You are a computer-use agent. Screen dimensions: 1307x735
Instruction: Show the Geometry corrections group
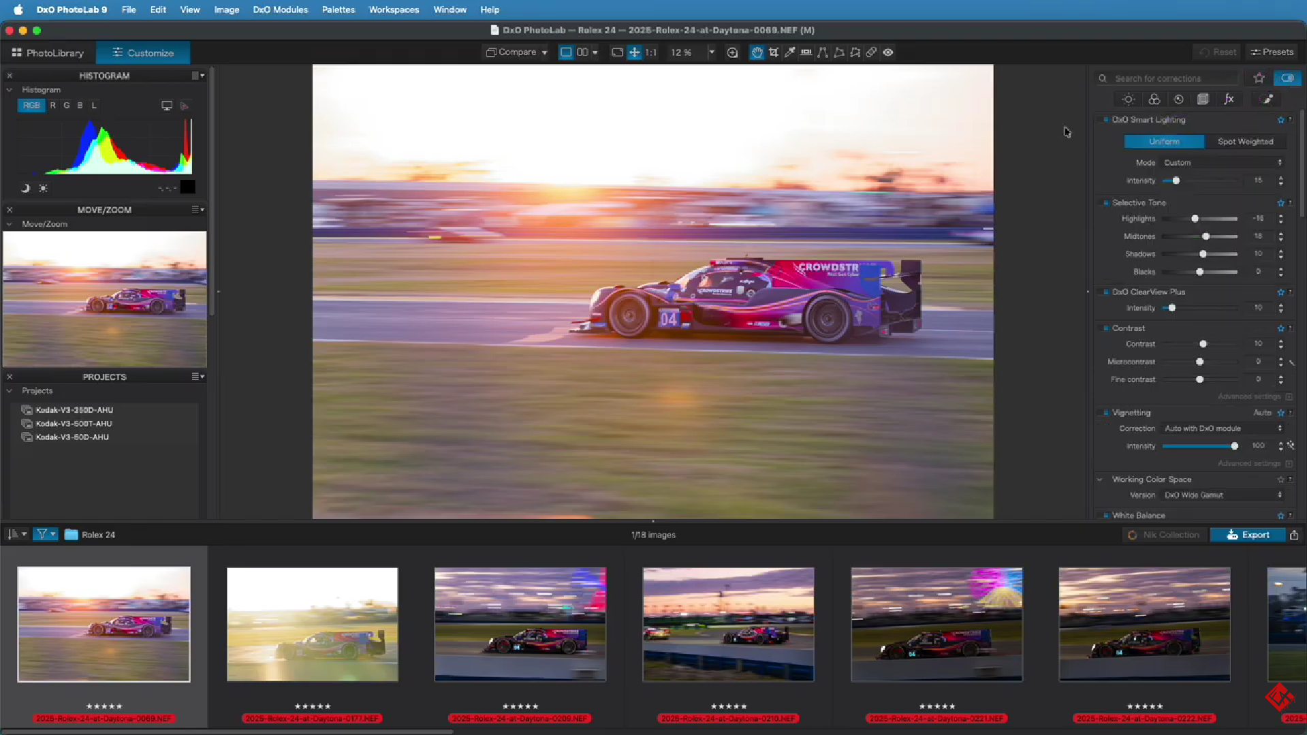pos(1203,99)
